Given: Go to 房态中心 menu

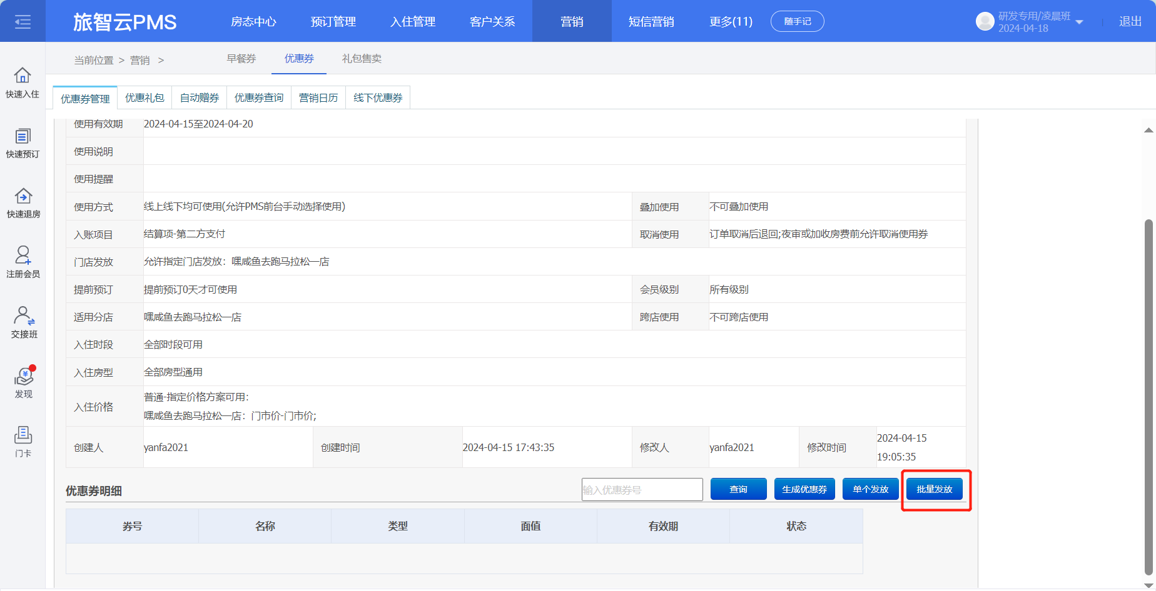Looking at the screenshot, I should pos(253,22).
